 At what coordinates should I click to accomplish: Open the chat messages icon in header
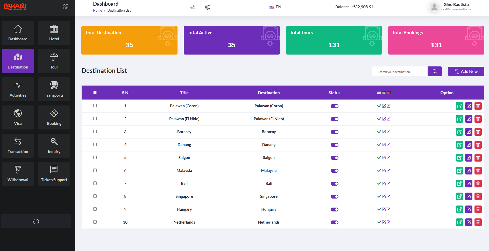[192, 7]
